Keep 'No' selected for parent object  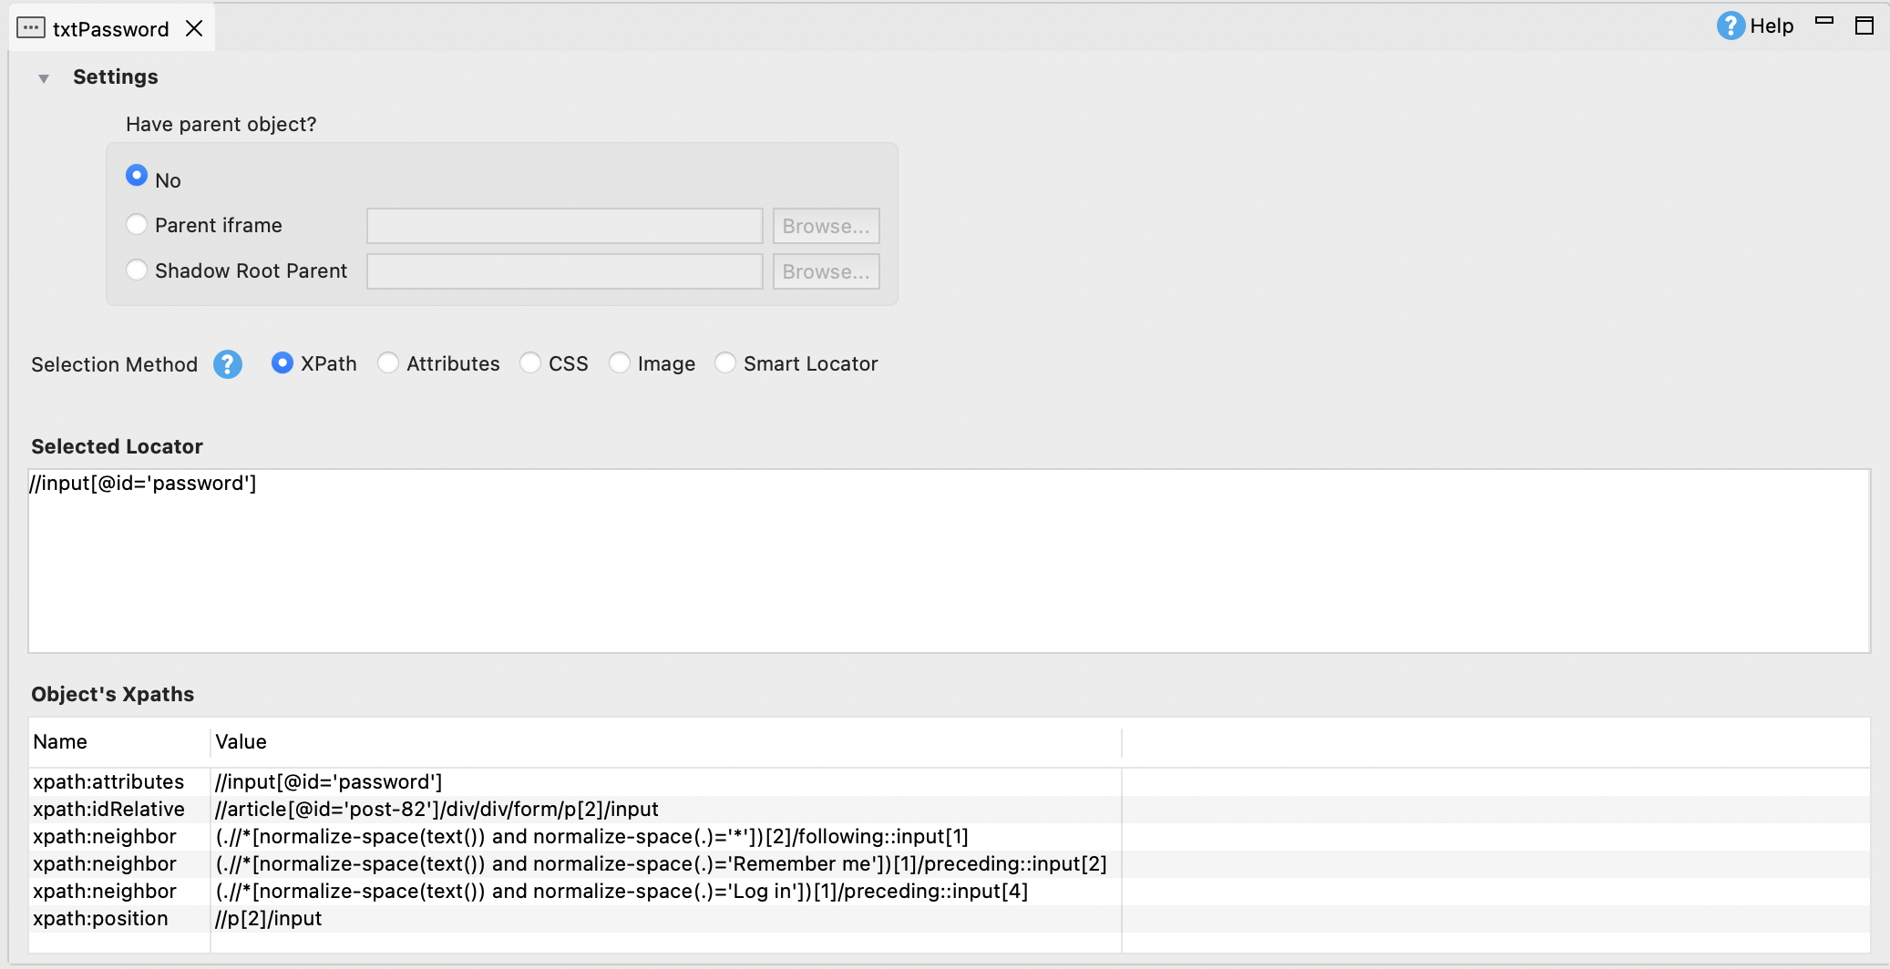137,175
